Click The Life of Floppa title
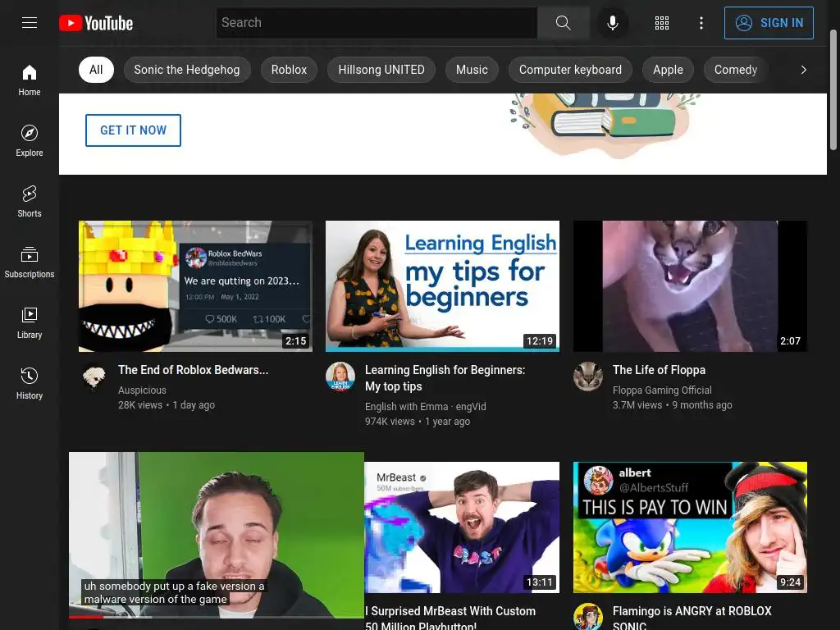The image size is (840, 630). tap(659, 370)
